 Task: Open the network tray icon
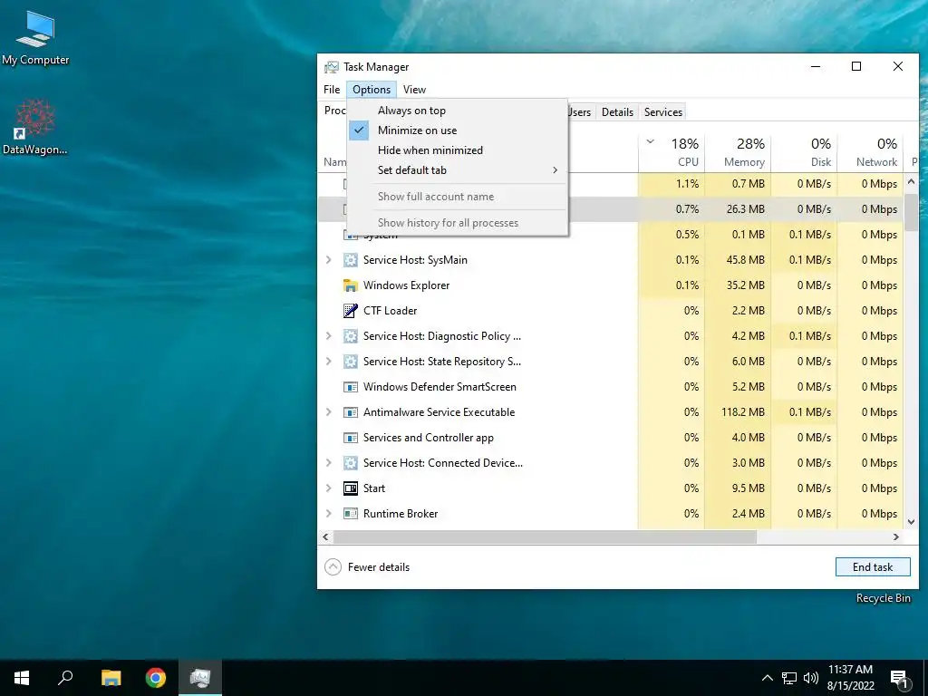(789, 678)
